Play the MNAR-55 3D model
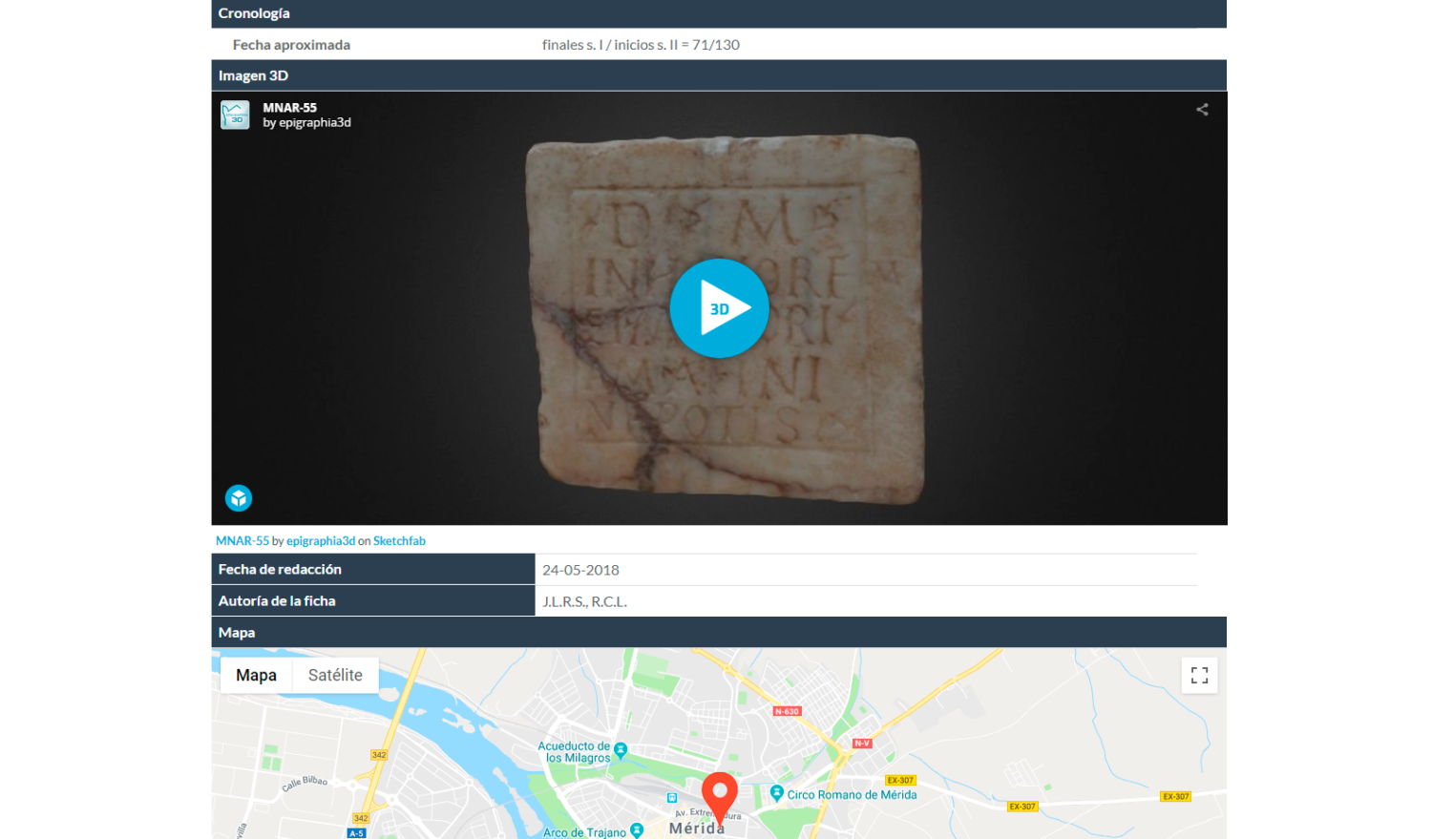The height and width of the screenshot is (839, 1432). [x=719, y=308]
